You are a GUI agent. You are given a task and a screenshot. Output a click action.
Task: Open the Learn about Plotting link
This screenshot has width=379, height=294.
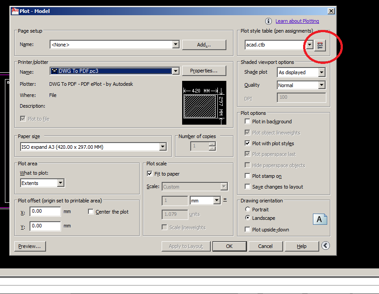pos(297,21)
